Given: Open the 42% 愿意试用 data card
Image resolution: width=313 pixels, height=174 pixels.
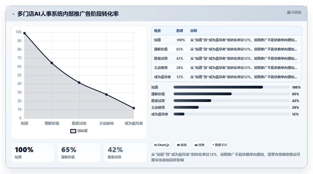Looking at the screenshot, I should (125, 153).
